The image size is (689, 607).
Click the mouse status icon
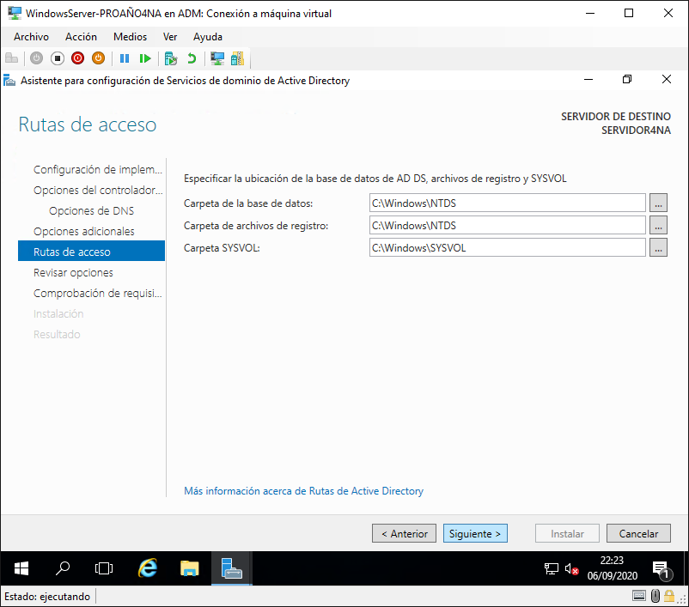point(655,596)
